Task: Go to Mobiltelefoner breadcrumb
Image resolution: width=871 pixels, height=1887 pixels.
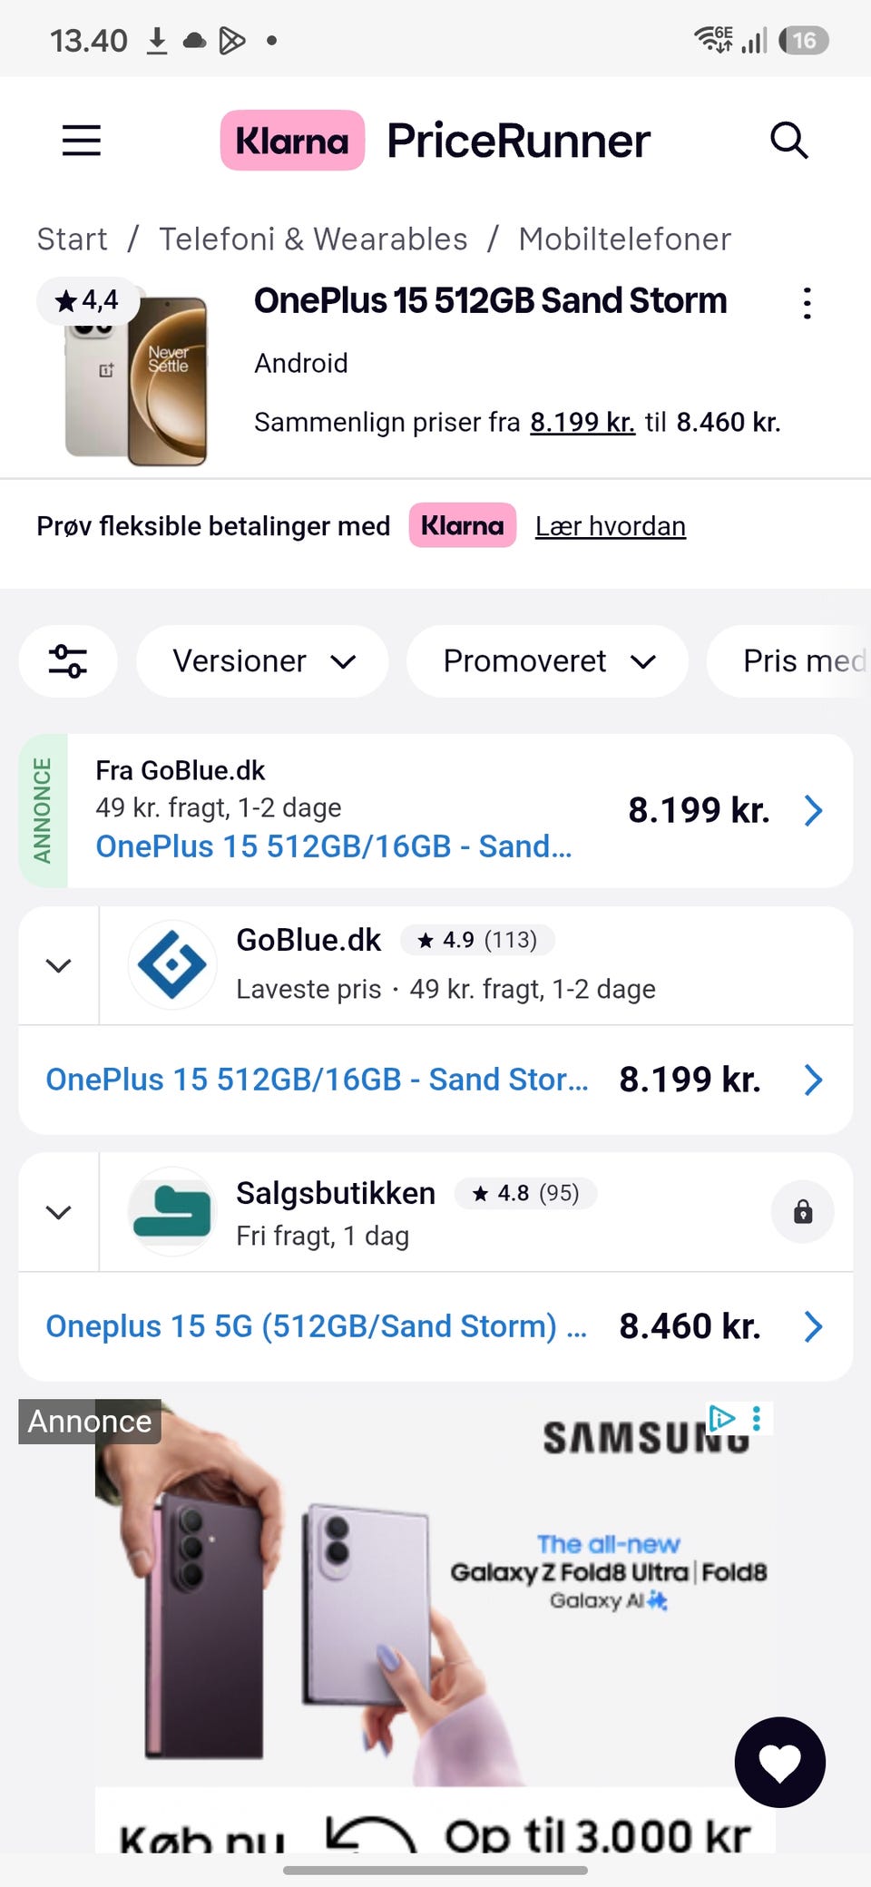Action: click(624, 240)
